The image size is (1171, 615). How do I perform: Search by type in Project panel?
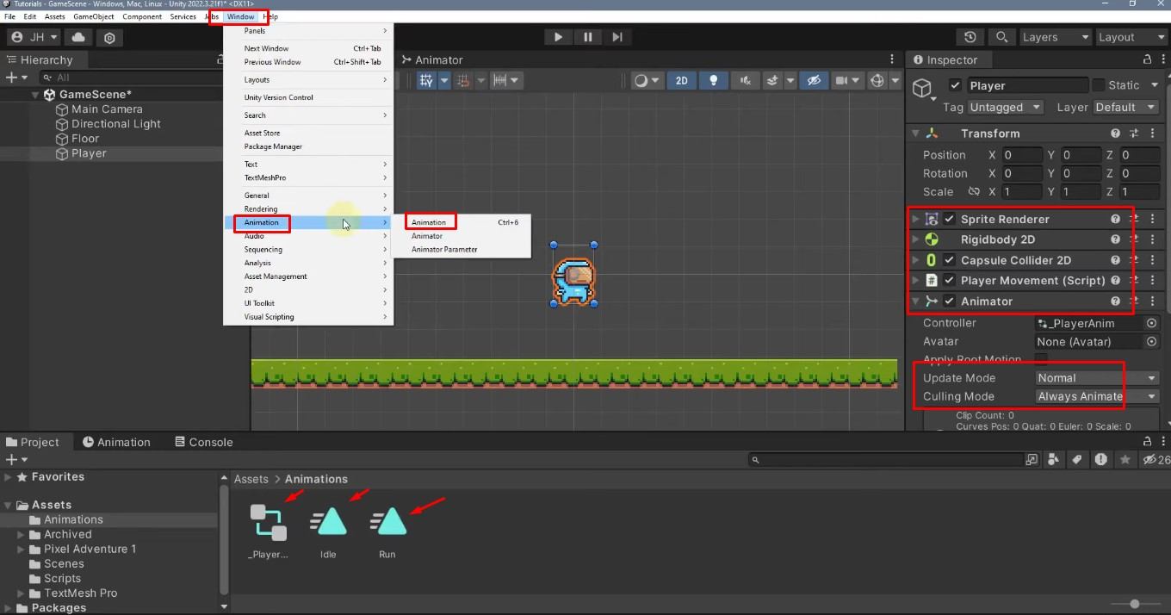[1053, 460]
